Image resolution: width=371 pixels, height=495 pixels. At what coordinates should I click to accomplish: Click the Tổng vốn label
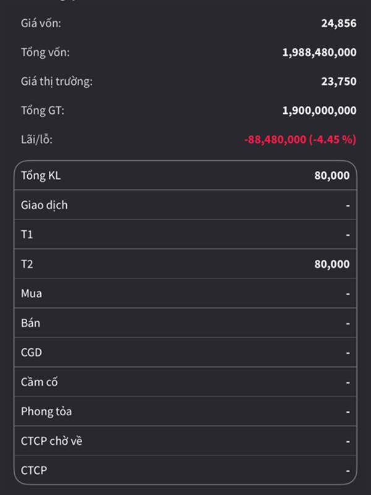(45, 53)
